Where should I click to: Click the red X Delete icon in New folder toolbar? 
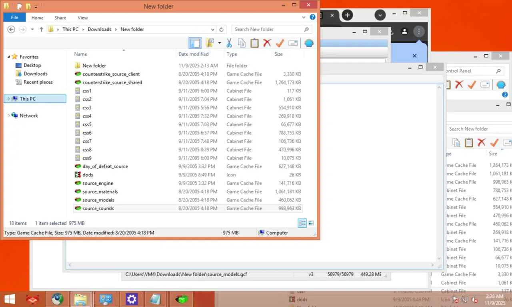click(267, 43)
